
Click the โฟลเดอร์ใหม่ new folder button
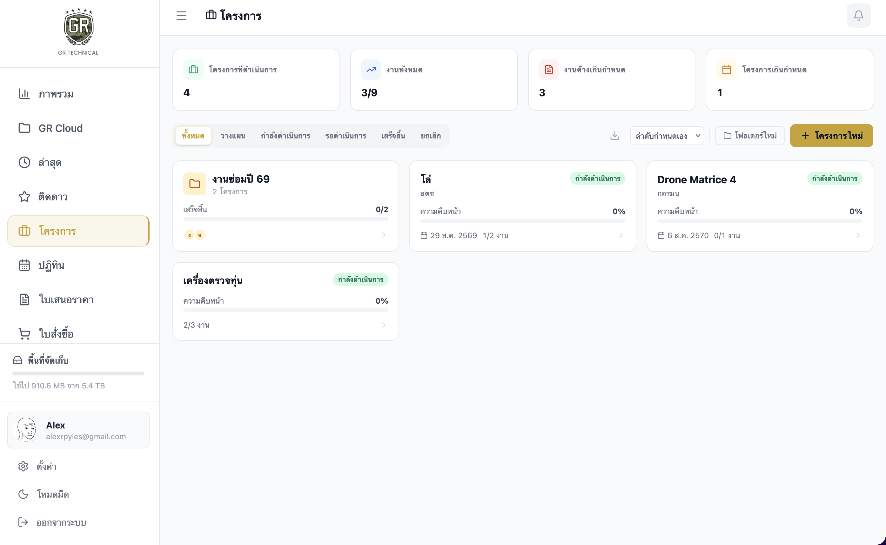[x=750, y=136]
